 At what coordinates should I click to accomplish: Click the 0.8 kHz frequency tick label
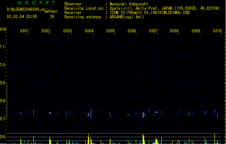point(3,101)
